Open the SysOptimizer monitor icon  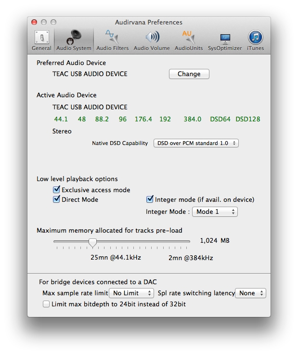[225, 39]
